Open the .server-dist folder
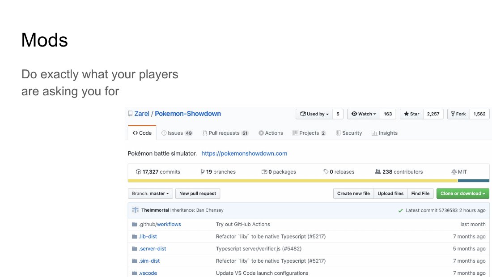The width and height of the screenshot is (492, 277). coord(153,249)
